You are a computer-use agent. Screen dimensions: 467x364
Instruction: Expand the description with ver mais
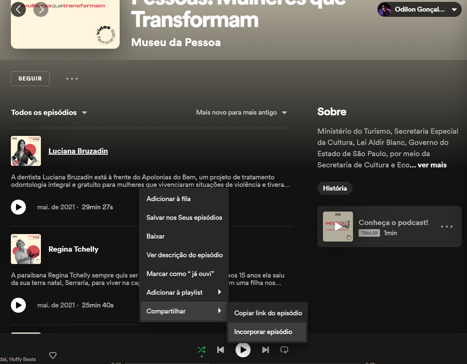coord(432,165)
